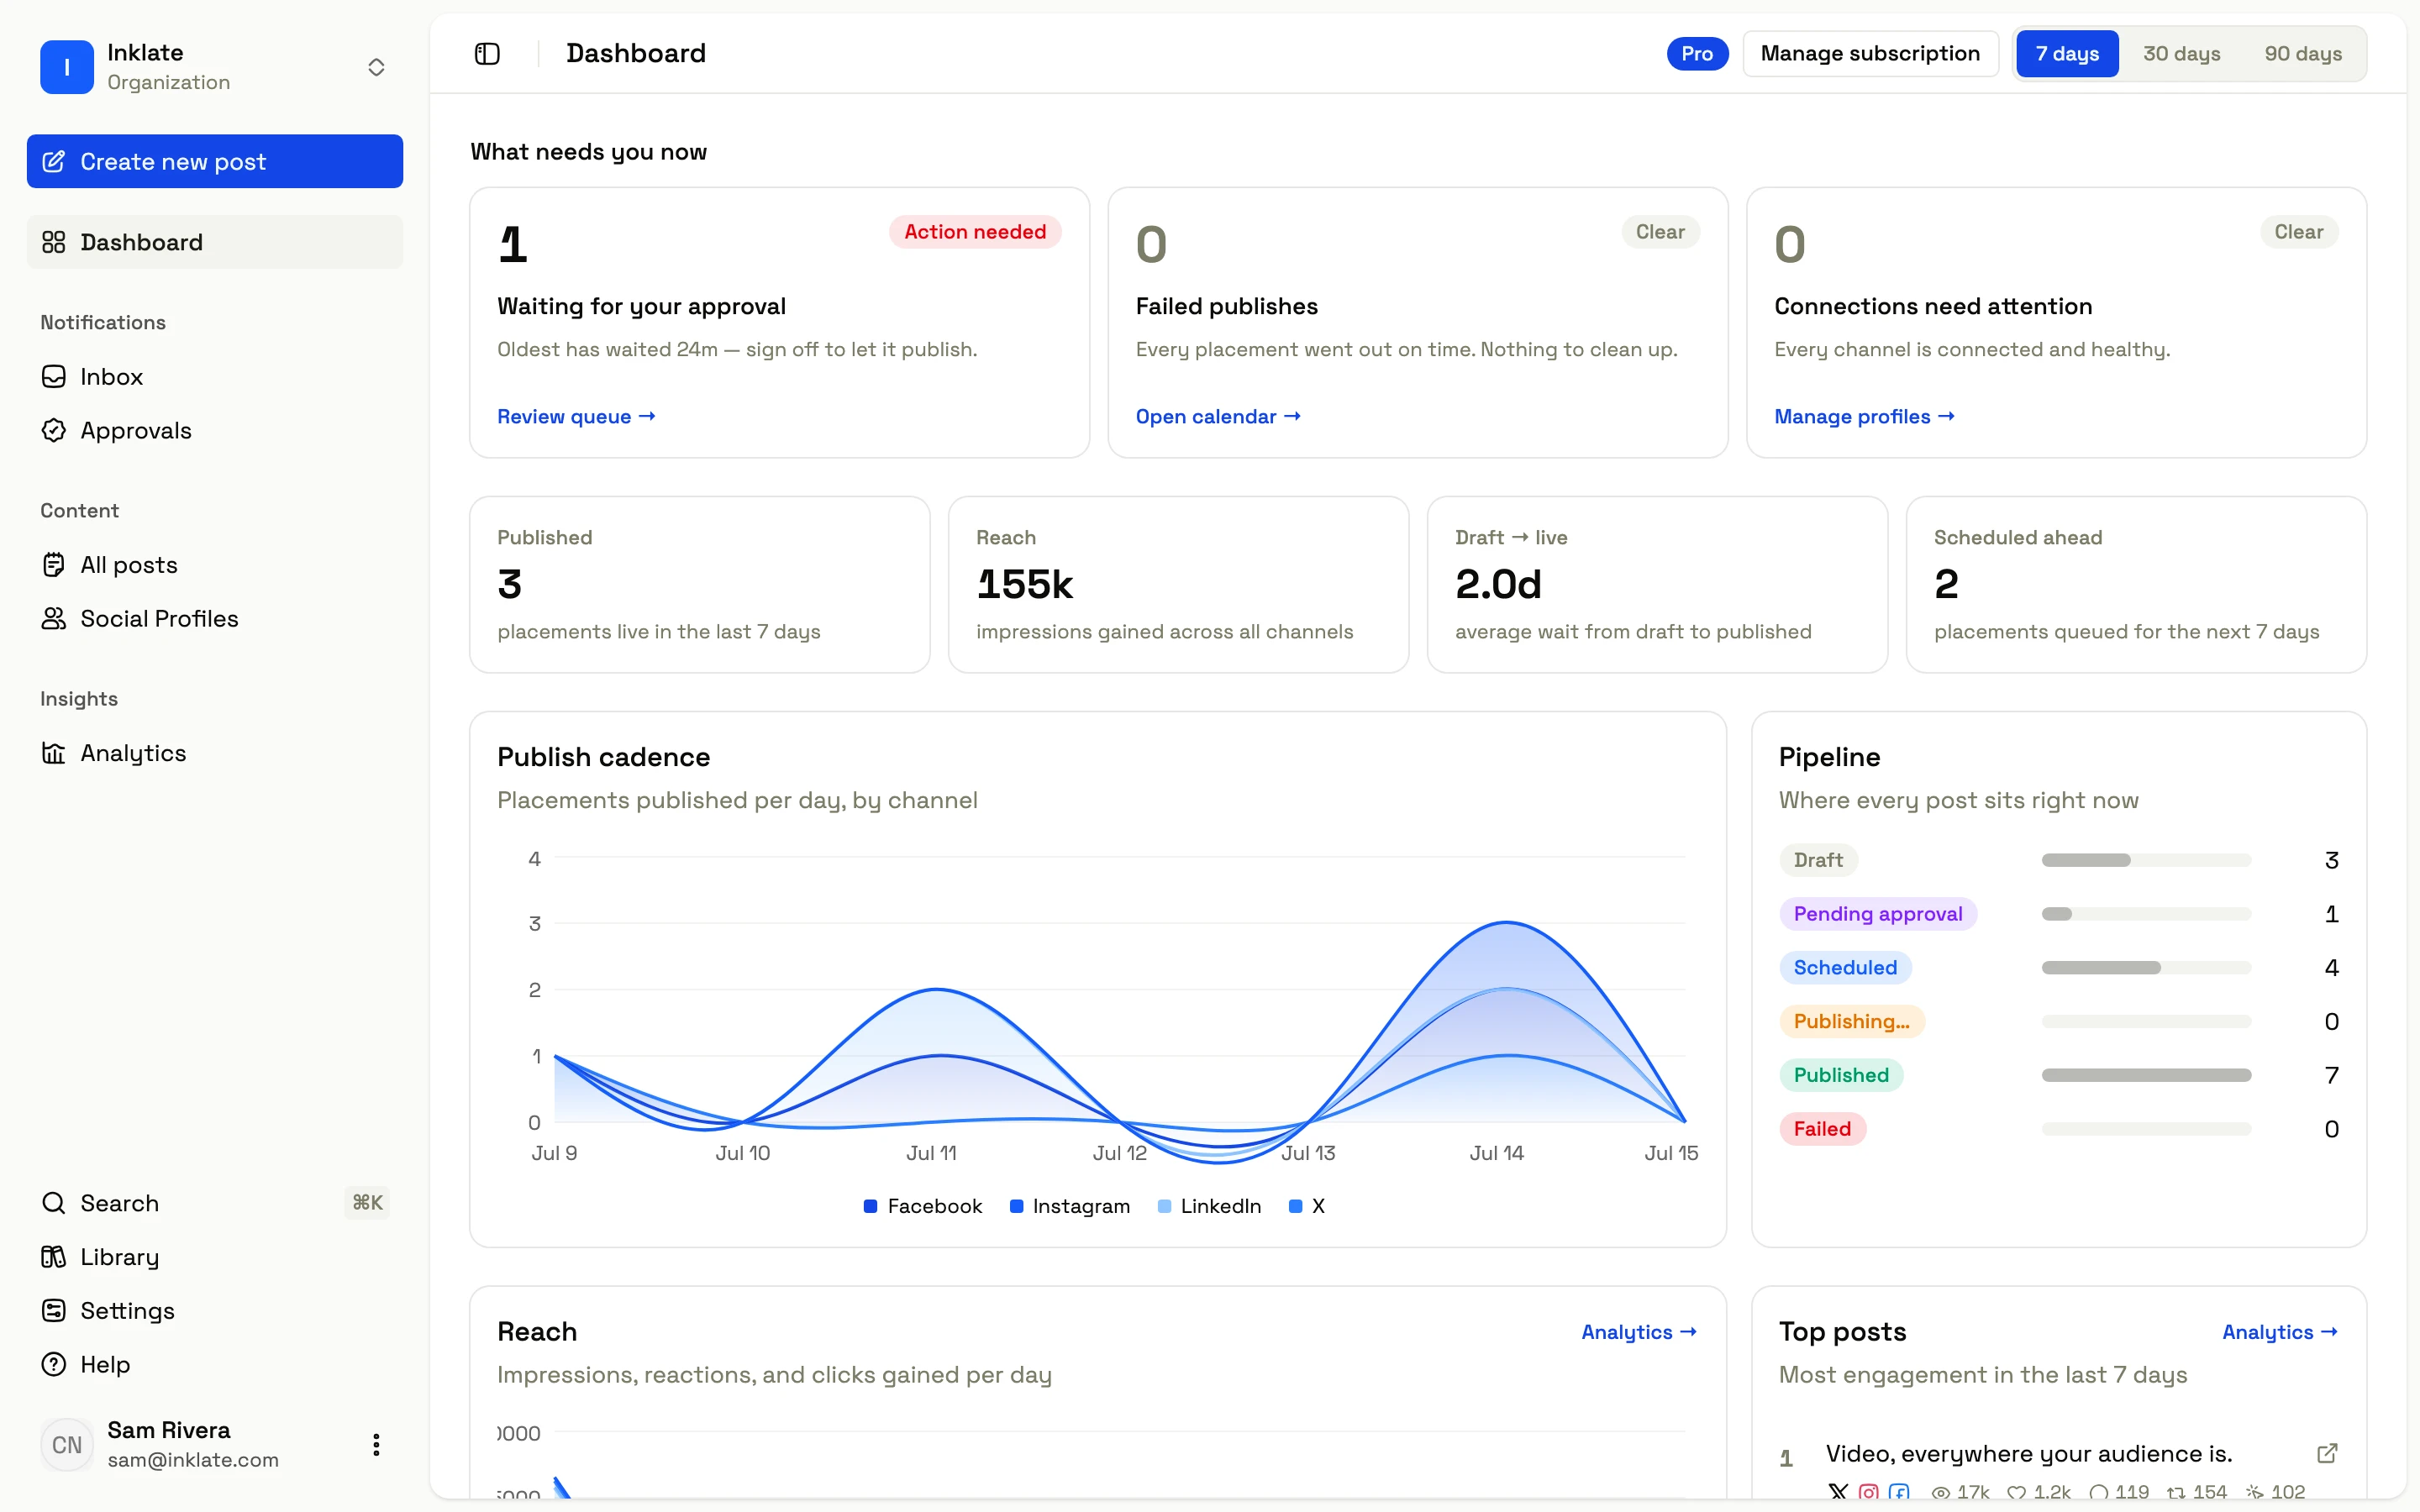
Task: Toggle Facebook series in chart legend
Action: click(x=922, y=1206)
